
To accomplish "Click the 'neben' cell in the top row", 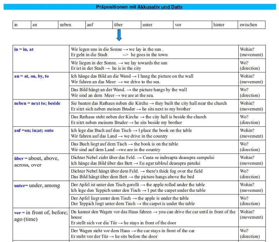I will [72, 25].
